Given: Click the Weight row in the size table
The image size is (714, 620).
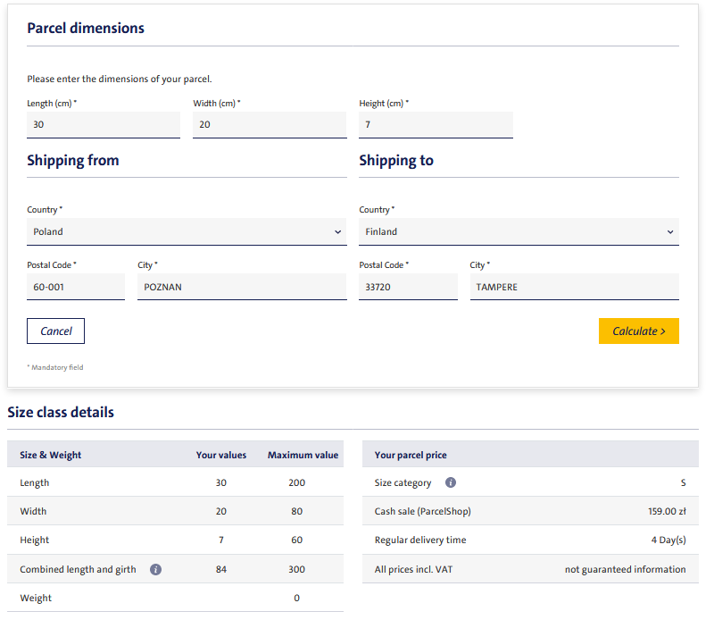Looking at the screenshot, I should 175,598.
